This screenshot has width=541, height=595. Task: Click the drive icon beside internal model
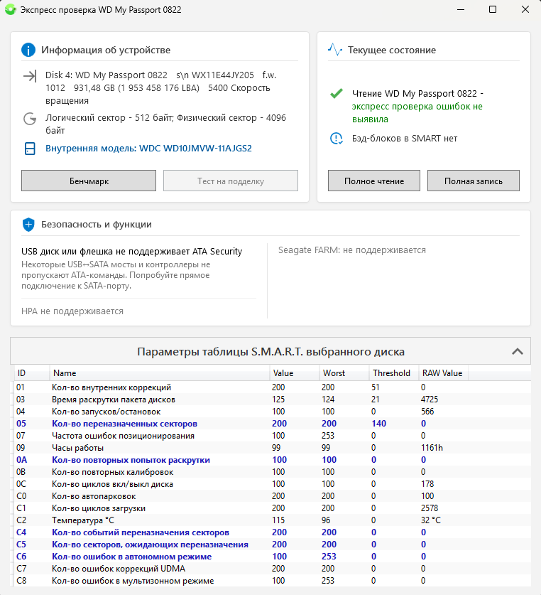pos(29,149)
